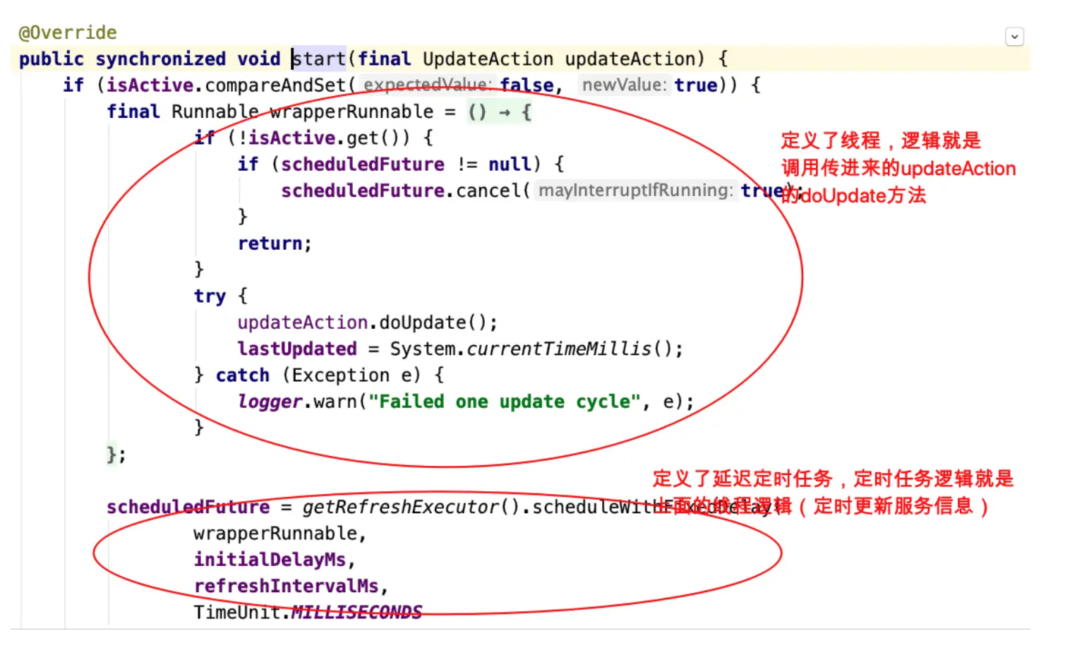Click the Exception type in catch clause
The width and height of the screenshot is (1077, 655).
[340, 375]
